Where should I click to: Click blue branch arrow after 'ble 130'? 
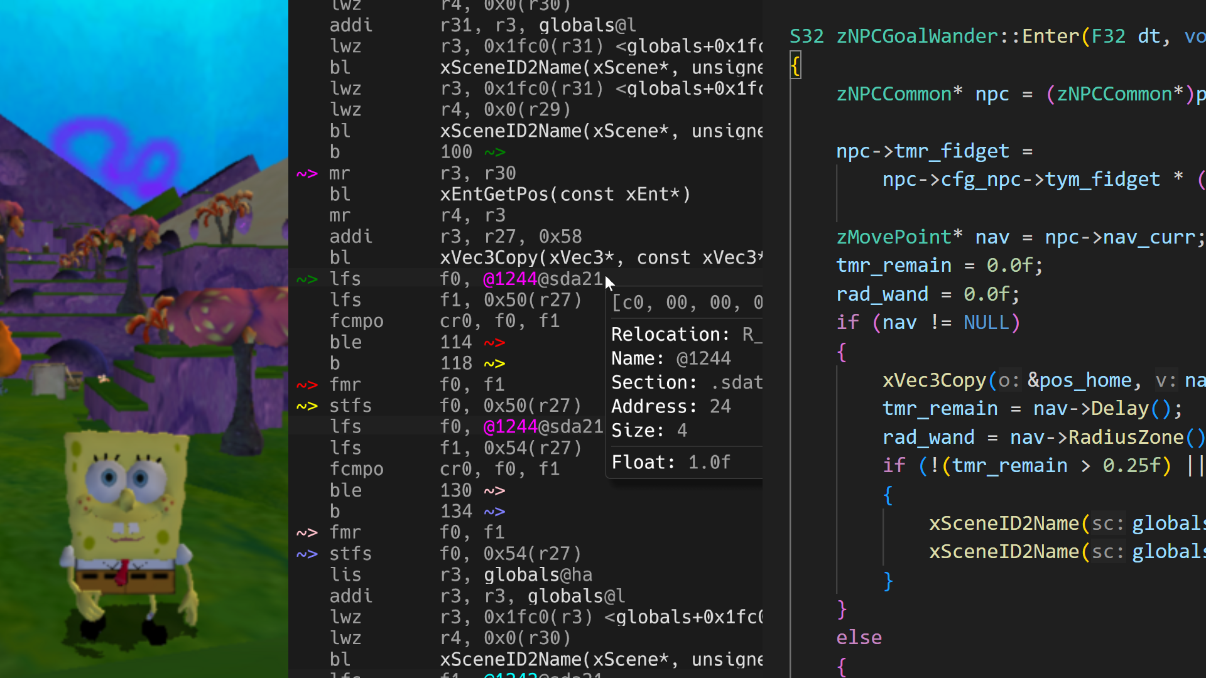[495, 490]
